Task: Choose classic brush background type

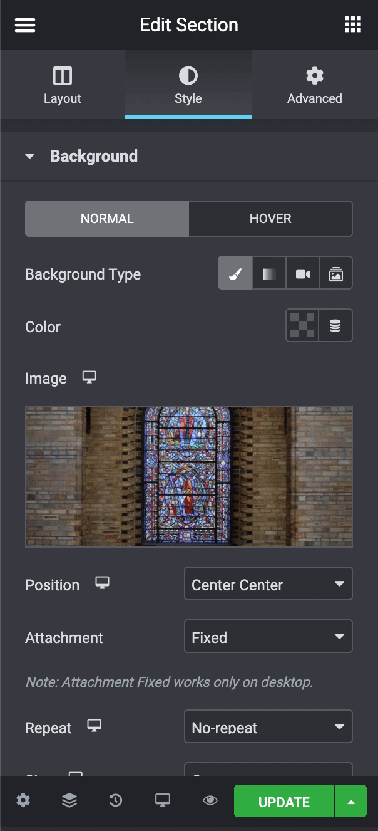Action: click(235, 273)
